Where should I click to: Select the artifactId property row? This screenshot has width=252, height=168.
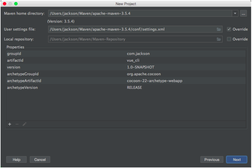click(126, 60)
